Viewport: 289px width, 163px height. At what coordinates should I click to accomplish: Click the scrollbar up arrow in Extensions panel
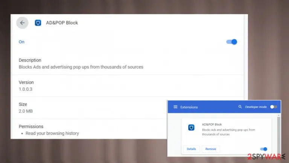click(x=279, y=115)
